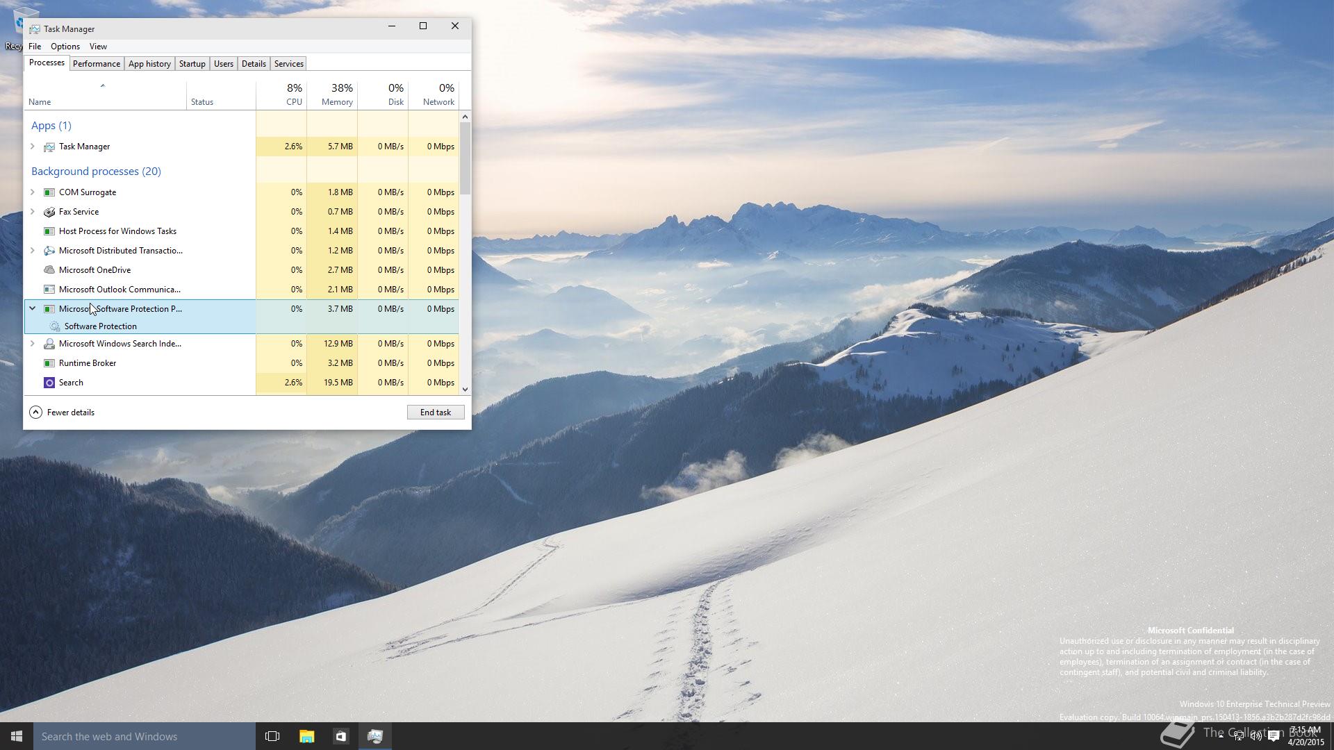Click the End task button
This screenshot has width=1334, height=750.
point(436,412)
